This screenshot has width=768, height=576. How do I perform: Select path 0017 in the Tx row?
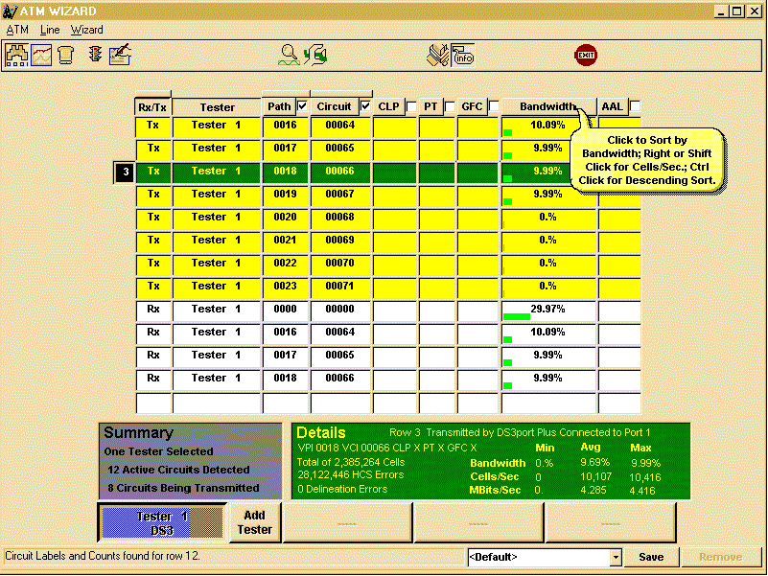point(285,150)
